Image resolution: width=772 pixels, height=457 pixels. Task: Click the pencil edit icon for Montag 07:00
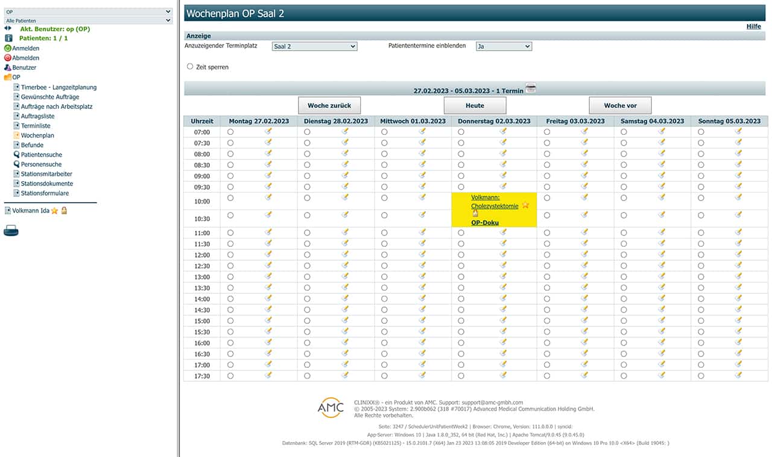(268, 131)
